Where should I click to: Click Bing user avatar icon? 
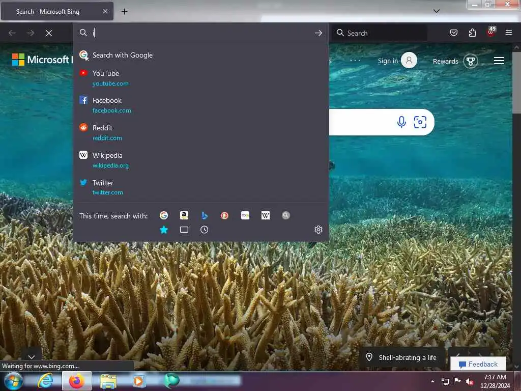[409, 60]
